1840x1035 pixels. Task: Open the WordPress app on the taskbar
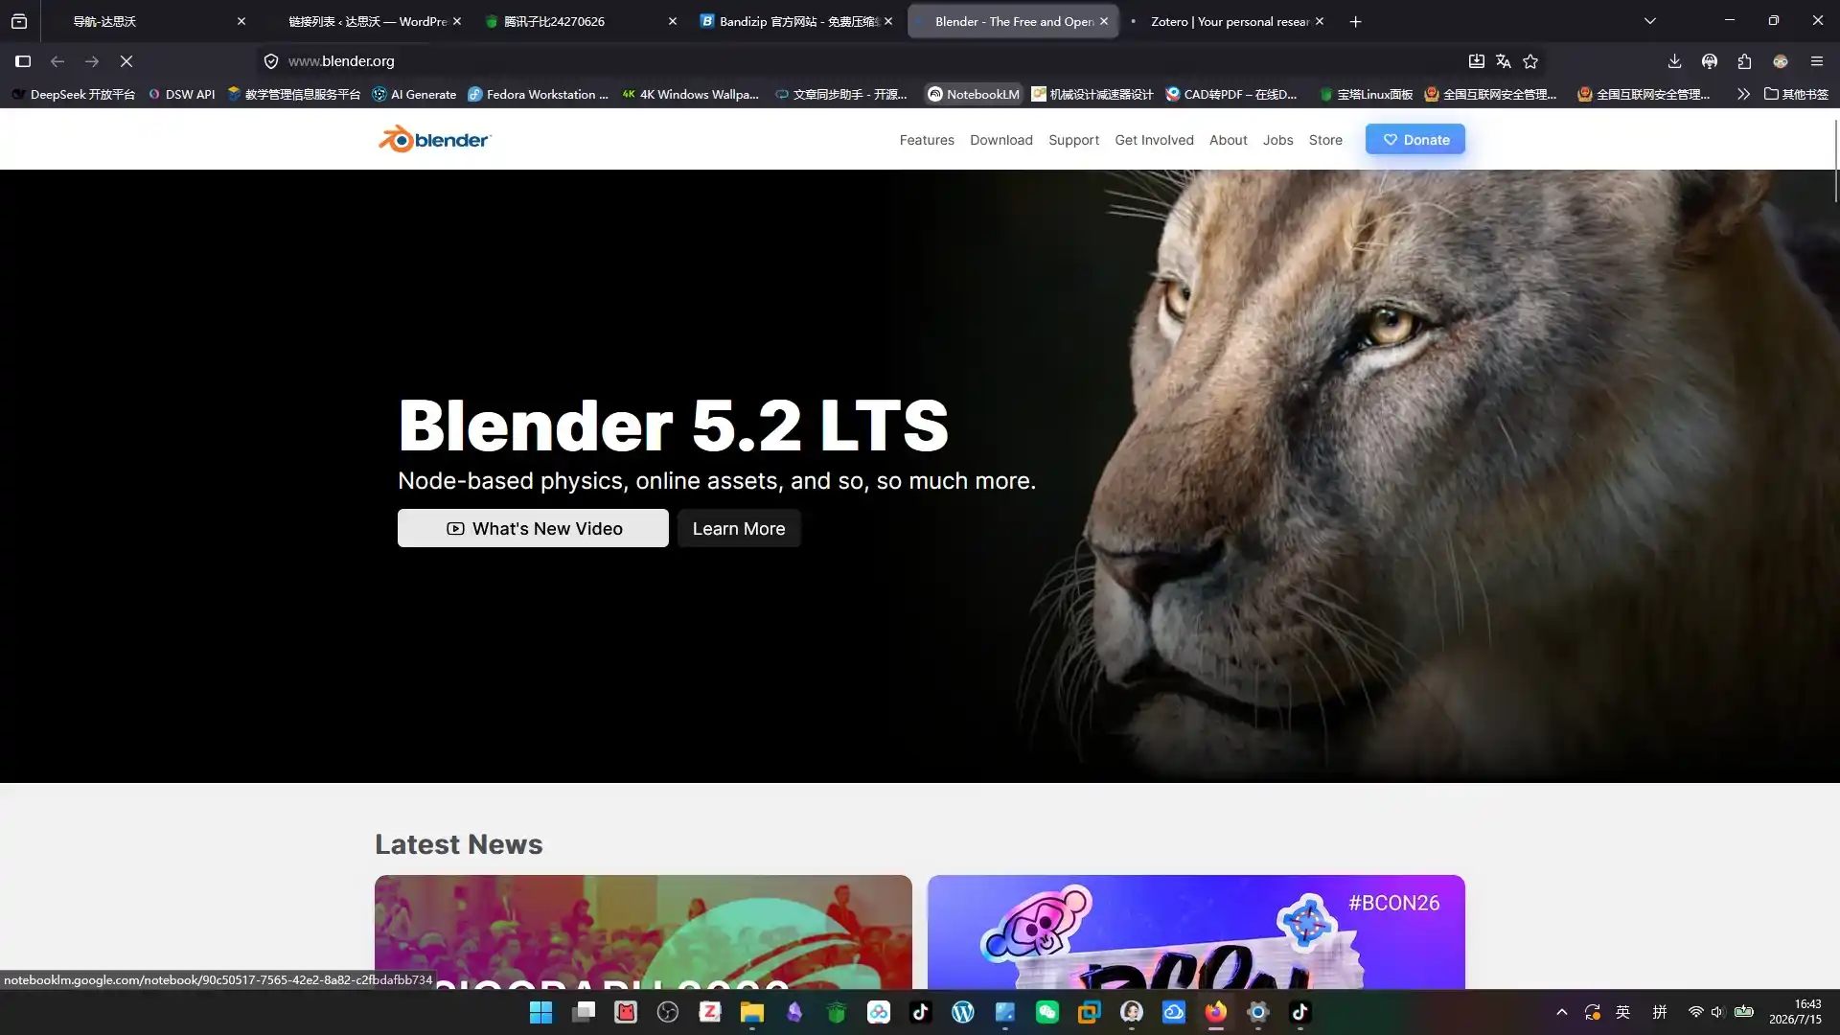(963, 1012)
